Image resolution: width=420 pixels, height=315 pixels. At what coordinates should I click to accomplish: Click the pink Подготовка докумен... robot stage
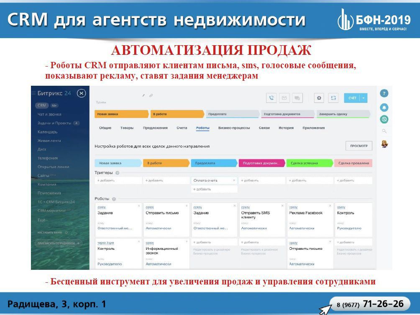(x=262, y=163)
